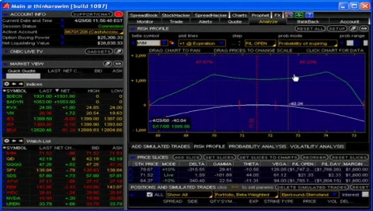Screen dimensions: 373x211
Task: Click the grey prob range swatch
Action: 350,43
